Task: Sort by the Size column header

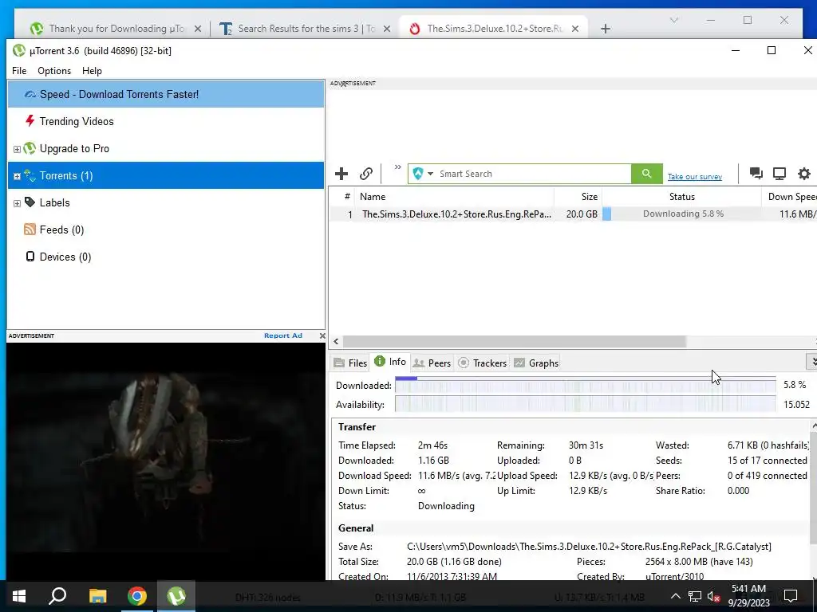Action: click(x=578, y=197)
